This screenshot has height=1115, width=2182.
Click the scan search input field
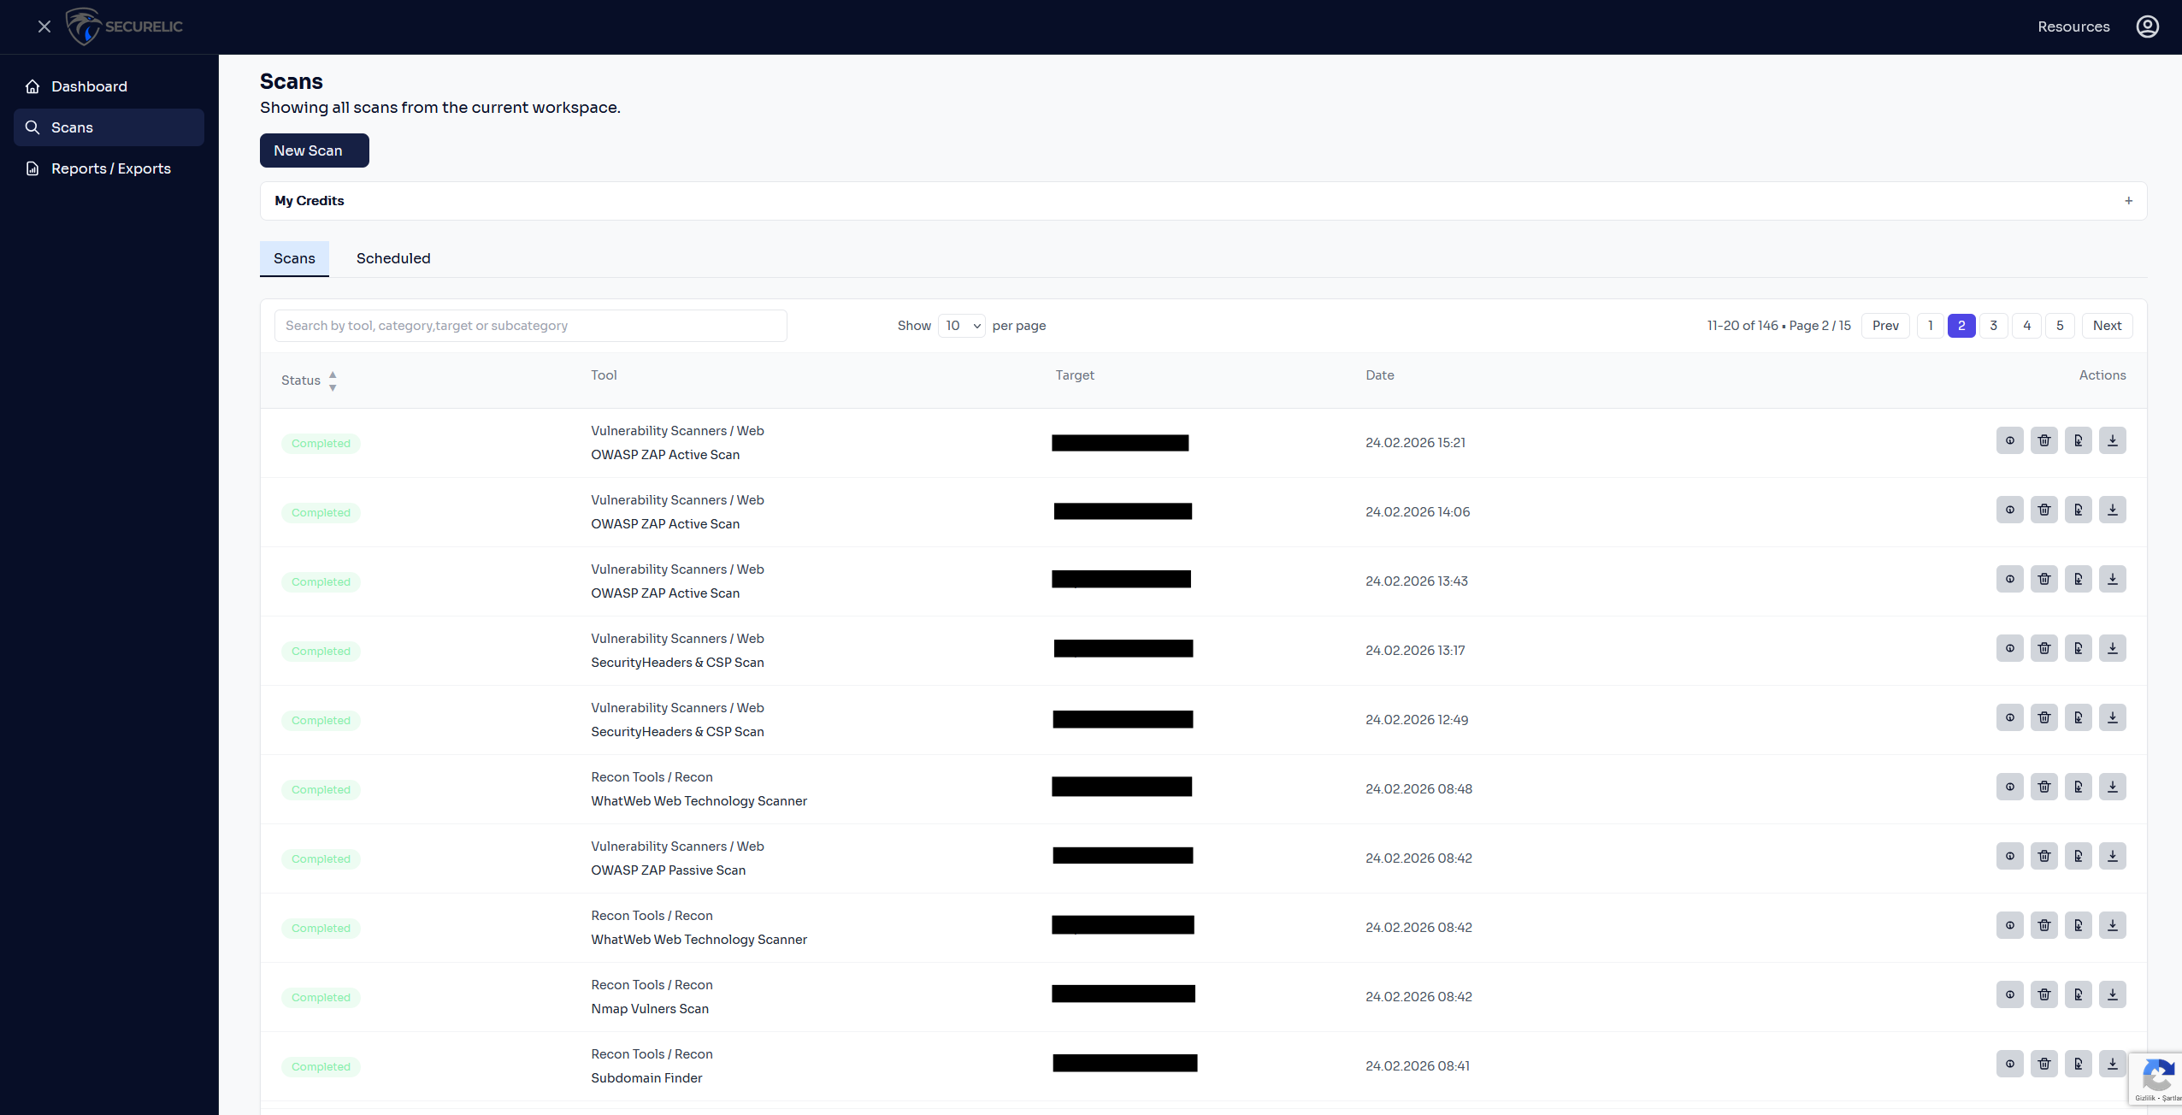click(x=530, y=326)
